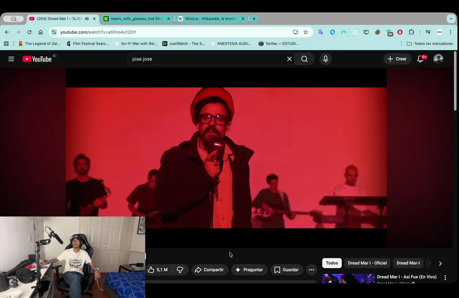Open the browser home page
The height and width of the screenshot is (298, 459).
point(40,32)
